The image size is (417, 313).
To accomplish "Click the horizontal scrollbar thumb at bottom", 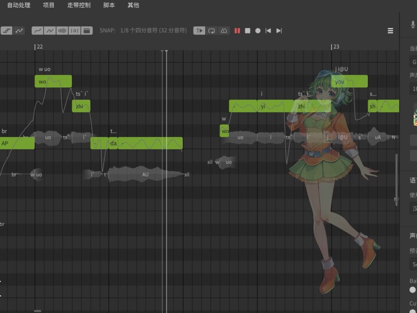I will [x=38, y=311].
